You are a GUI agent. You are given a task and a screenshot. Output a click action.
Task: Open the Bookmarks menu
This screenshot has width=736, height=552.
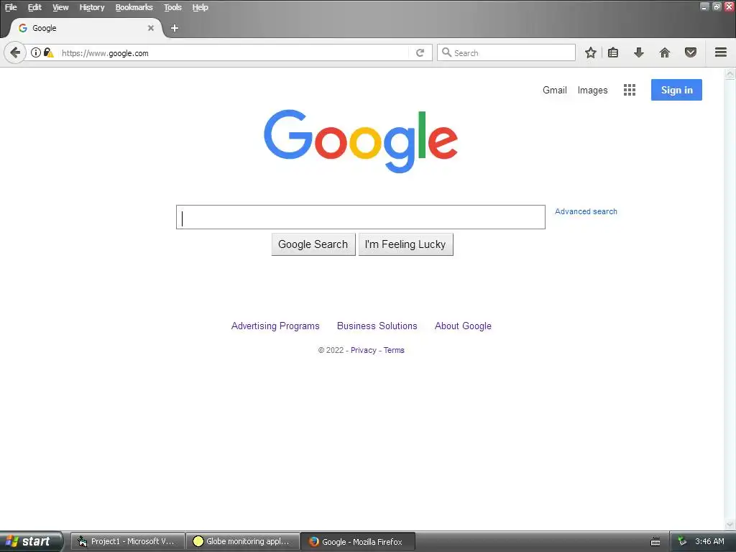click(x=134, y=7)
